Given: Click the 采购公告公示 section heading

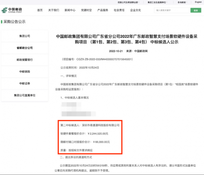Looking at the screenshot, I should (x=14, y=22).
